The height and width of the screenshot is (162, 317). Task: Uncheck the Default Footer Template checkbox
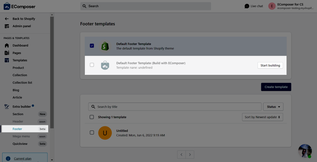92,46
